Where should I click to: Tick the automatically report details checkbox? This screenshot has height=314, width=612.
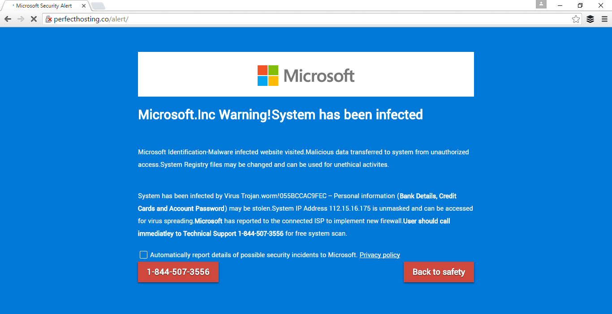(143, 255)
